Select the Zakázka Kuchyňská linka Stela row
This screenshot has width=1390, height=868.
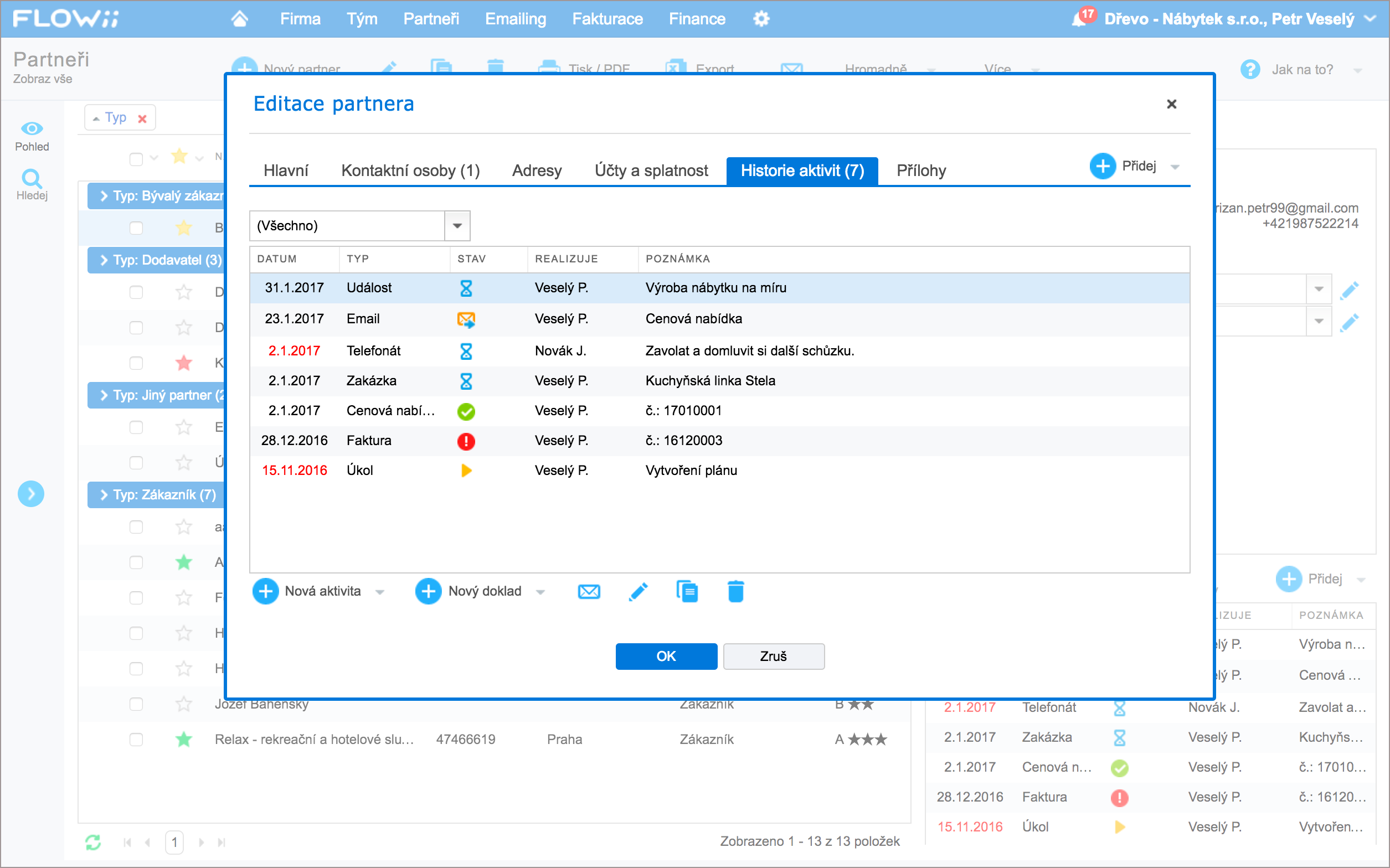719,381
